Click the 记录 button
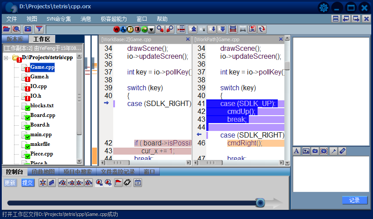The height and width of the screenshot is (219, 373). 355,200
